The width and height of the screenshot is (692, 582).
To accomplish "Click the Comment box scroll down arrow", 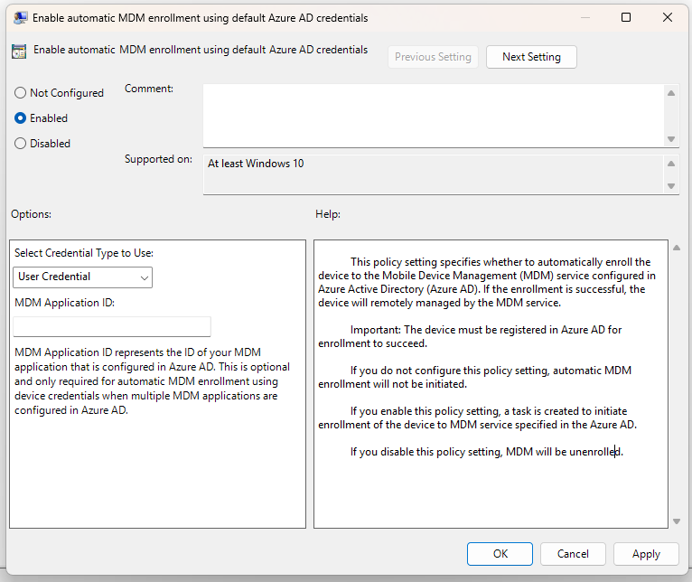I will point(671,139).
